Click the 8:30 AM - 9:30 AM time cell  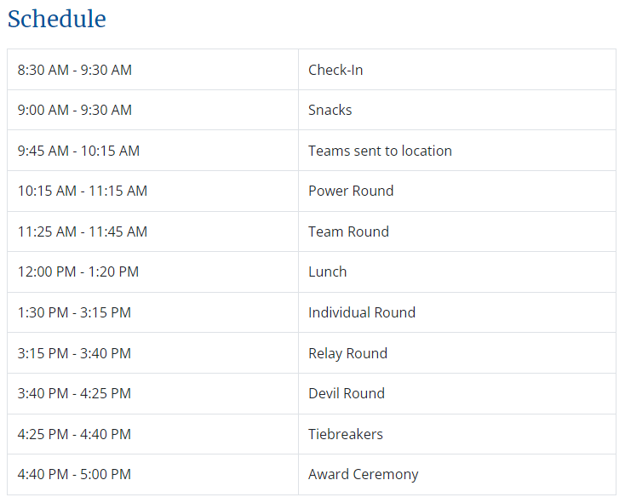pos(152,70)
